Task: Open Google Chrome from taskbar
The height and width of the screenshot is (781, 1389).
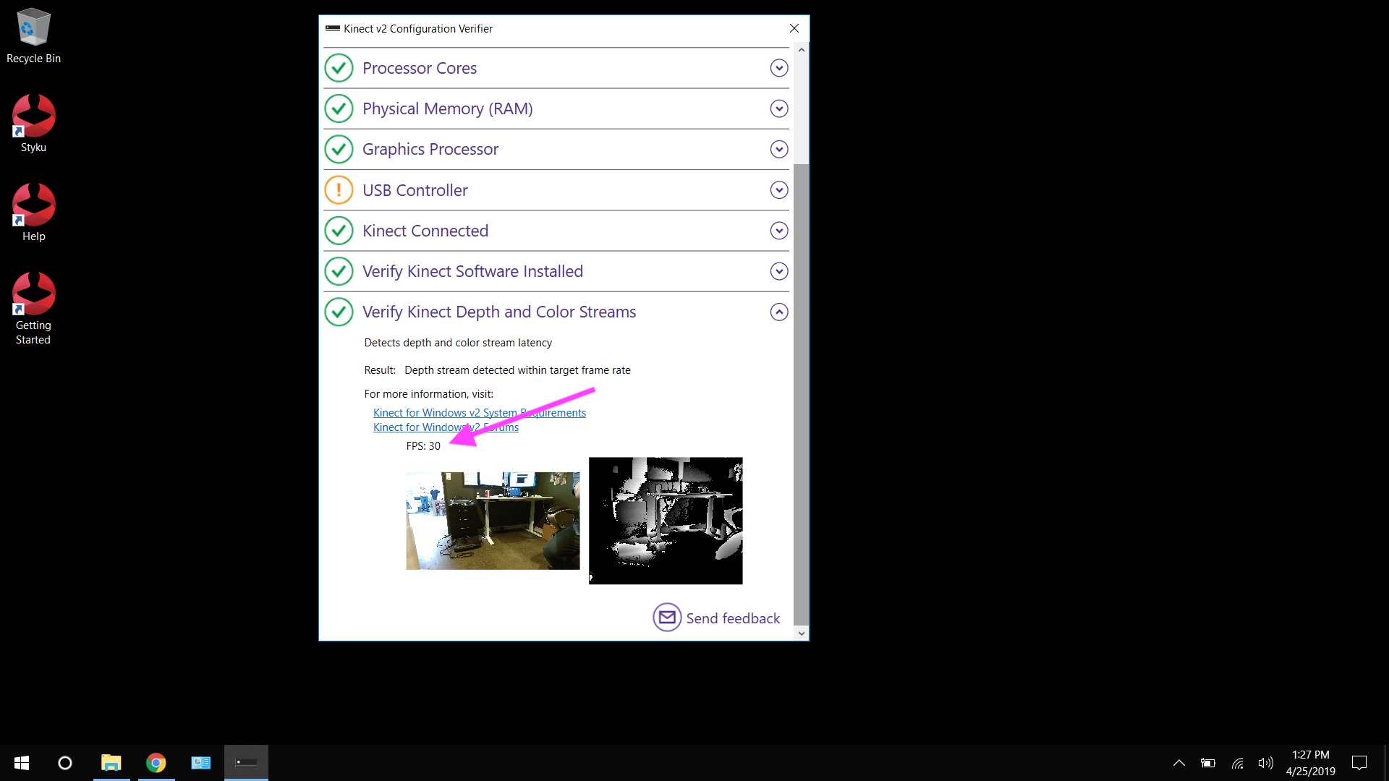Action: pos(156,763)
